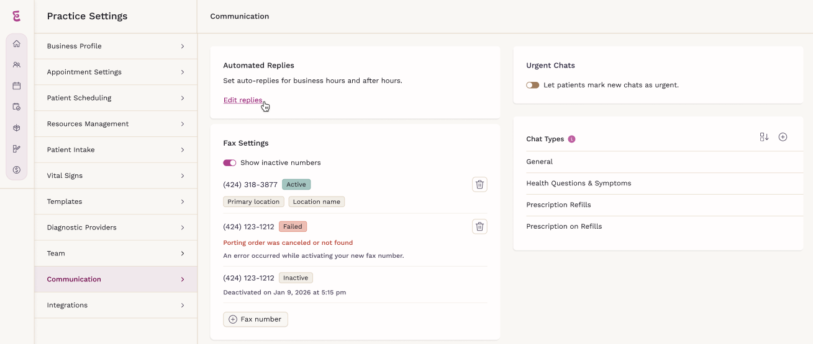Screen dimensions: 813x344
Task: Click the Deactivated on Jan 9, 2026 text
Action: (284, 293)
